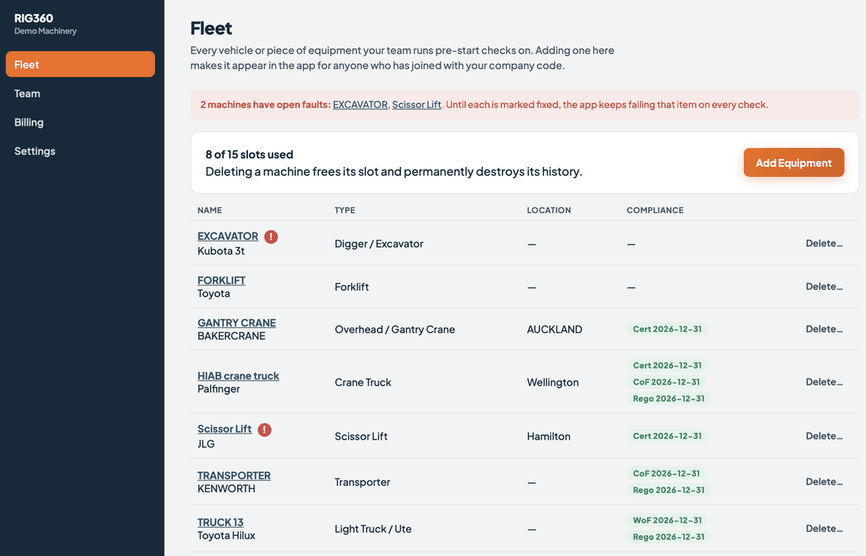Click the COMPLIANCE column header

655,210
